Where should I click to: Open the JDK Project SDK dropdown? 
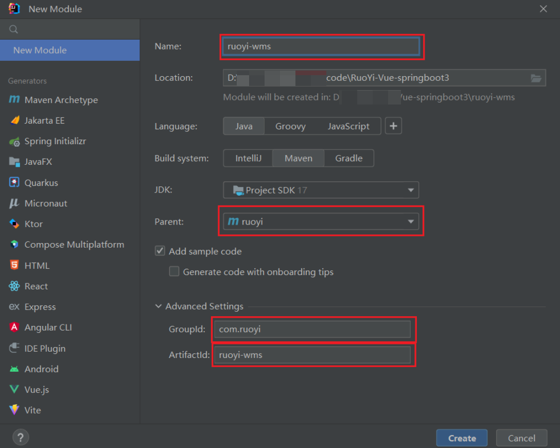click(x=321, y=190)
